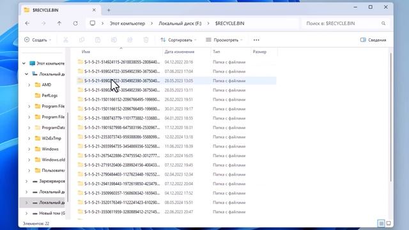Screen dimensions: 409x230
Task: Refresh the current folder view
Action: [75, 23]
